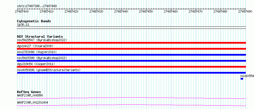Click the nsv5429547 red variant bar
The image size is (254, 109).
coord(131,43)
